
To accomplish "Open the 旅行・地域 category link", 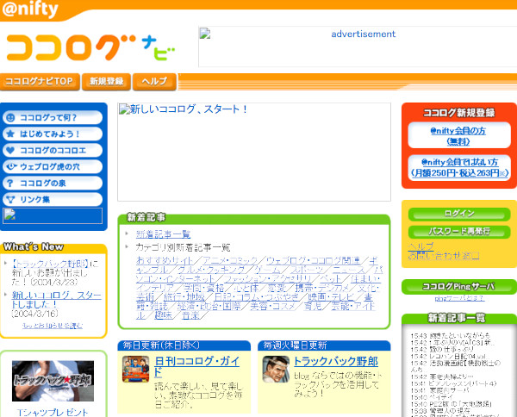I will (x=184, y=297).
